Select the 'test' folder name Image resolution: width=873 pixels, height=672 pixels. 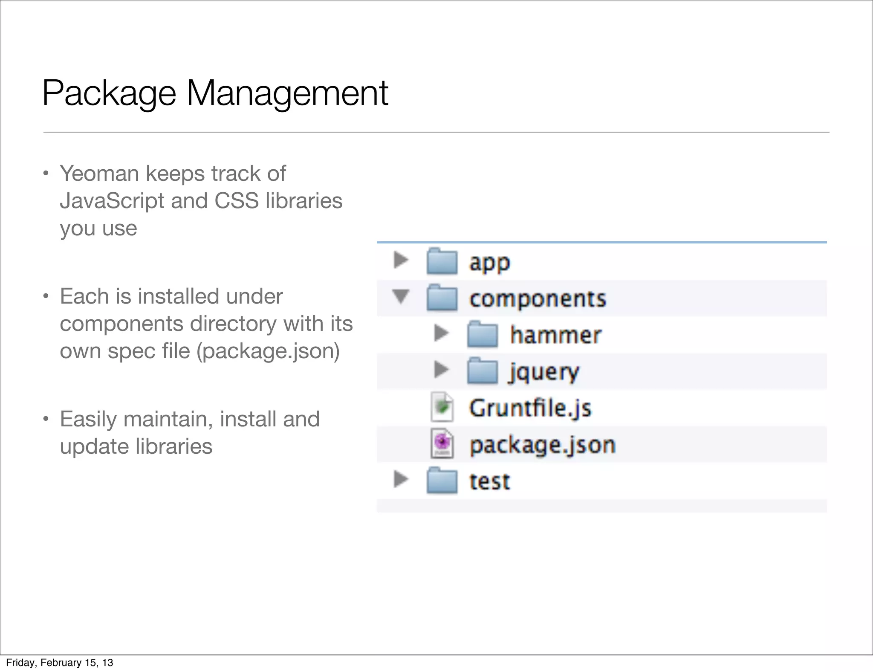point(489,481)
